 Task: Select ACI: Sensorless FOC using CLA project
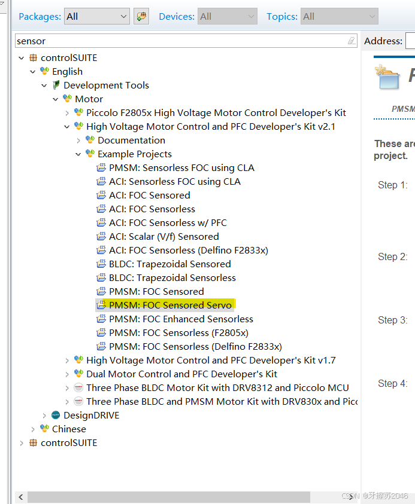tap(175, 182)
